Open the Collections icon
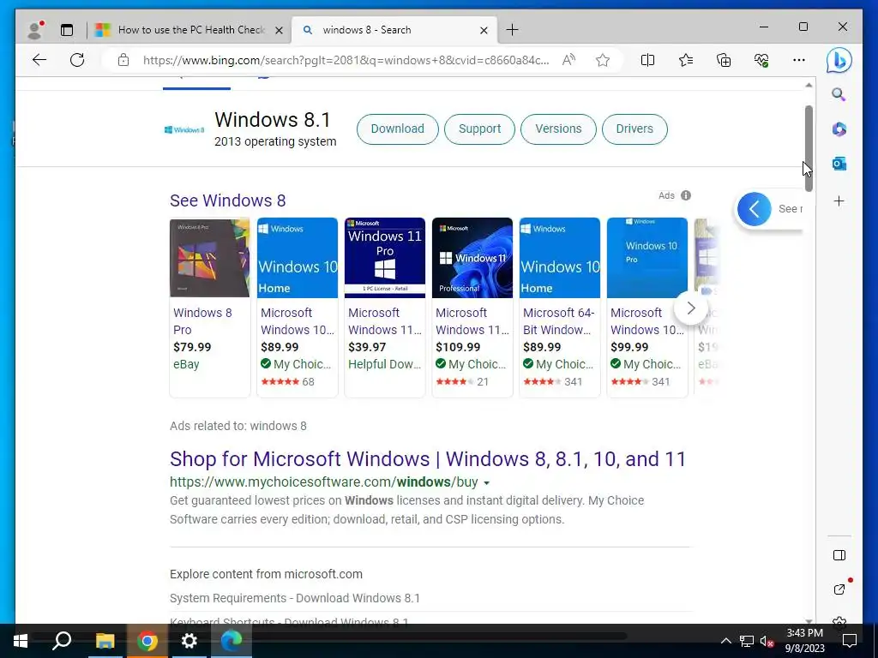This screenshot has width=878, height=658. click(x=724, y=60)
